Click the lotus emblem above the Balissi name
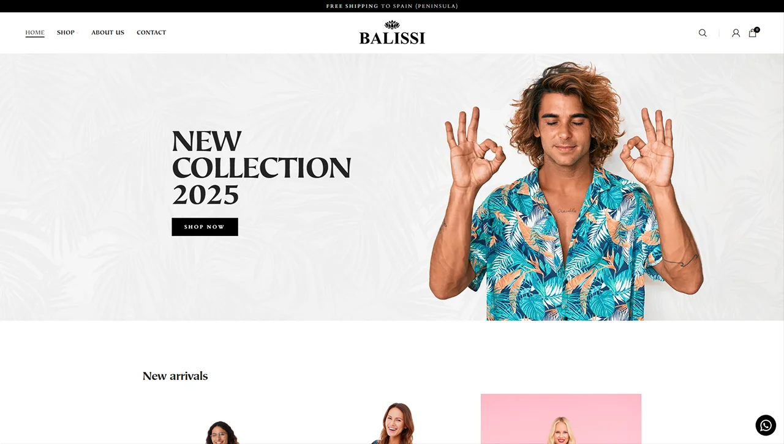784x444 pixels. pos(392,25)
